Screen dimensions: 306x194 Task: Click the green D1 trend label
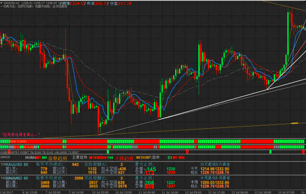[x=170, y=158]
